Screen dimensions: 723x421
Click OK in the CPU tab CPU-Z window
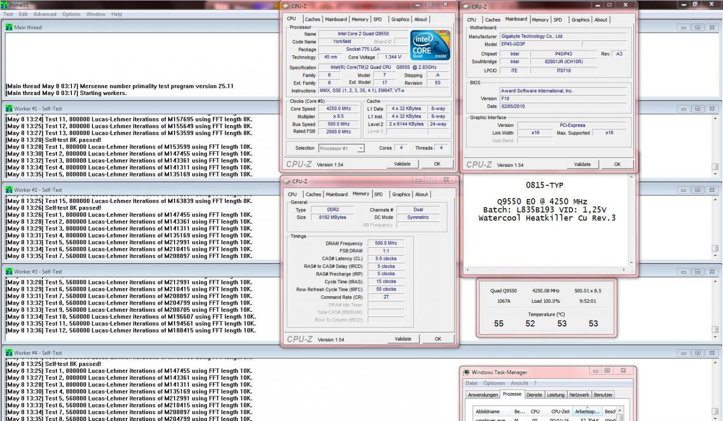(x=437, y=164)
